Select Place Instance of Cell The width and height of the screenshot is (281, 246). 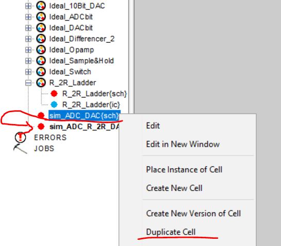tap(184, 169)
